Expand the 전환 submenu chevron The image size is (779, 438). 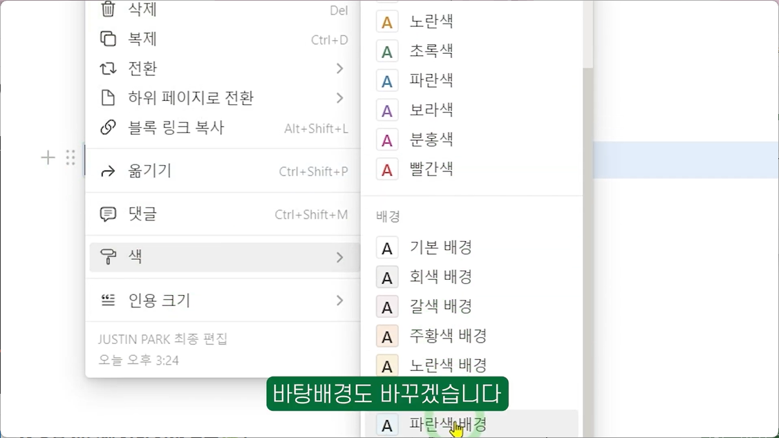[x=340, y=68]
